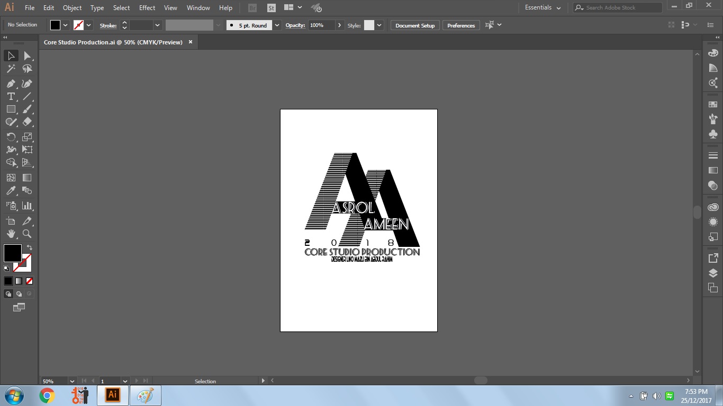723x406 pixels.
Task: Select the Pen tool
Action: click(x=11, y=84)
